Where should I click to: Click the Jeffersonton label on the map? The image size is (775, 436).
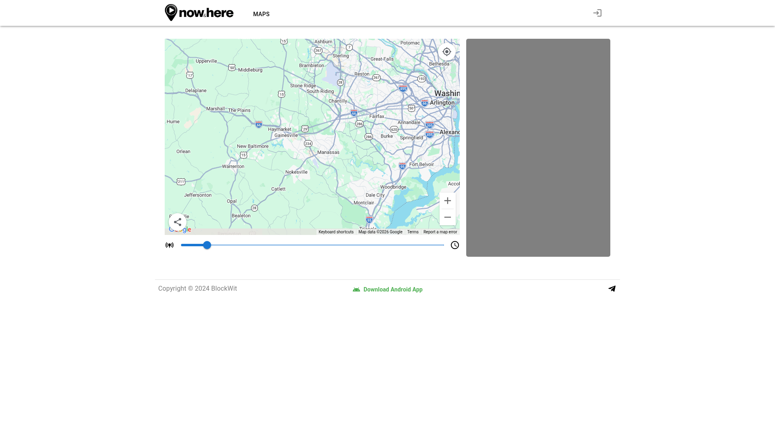click(198, 195)
